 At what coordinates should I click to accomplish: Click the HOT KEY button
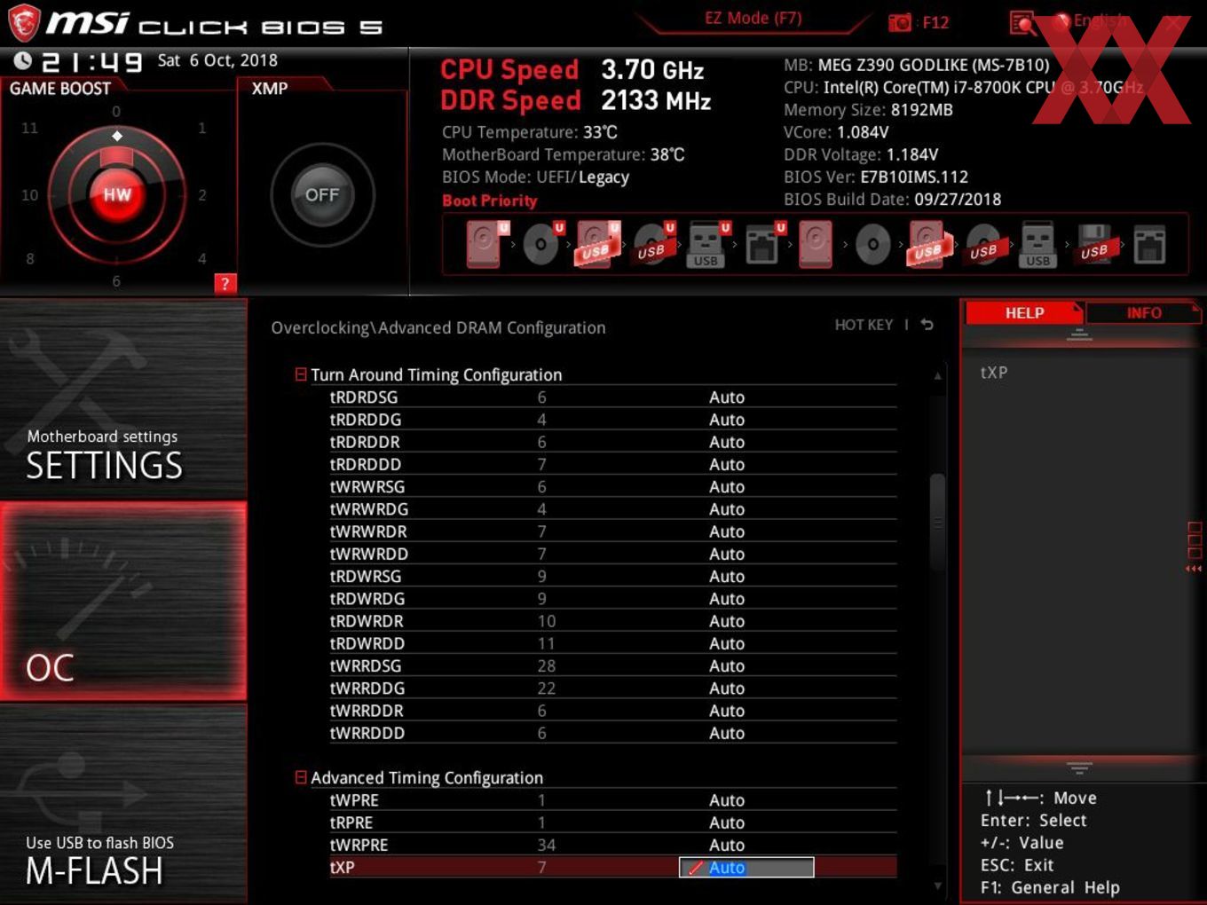(864, 325)
